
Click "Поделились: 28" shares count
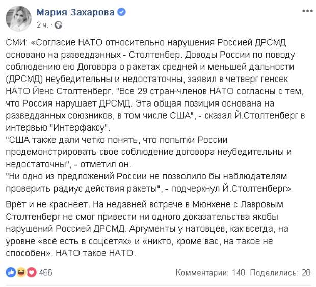click(280, 273)
